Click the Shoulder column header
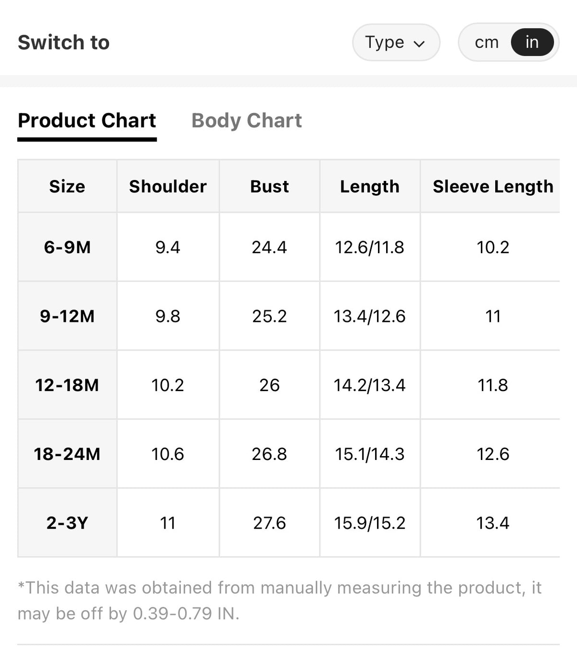The height and width of the screenshot is (650, 577). [168, 186]
